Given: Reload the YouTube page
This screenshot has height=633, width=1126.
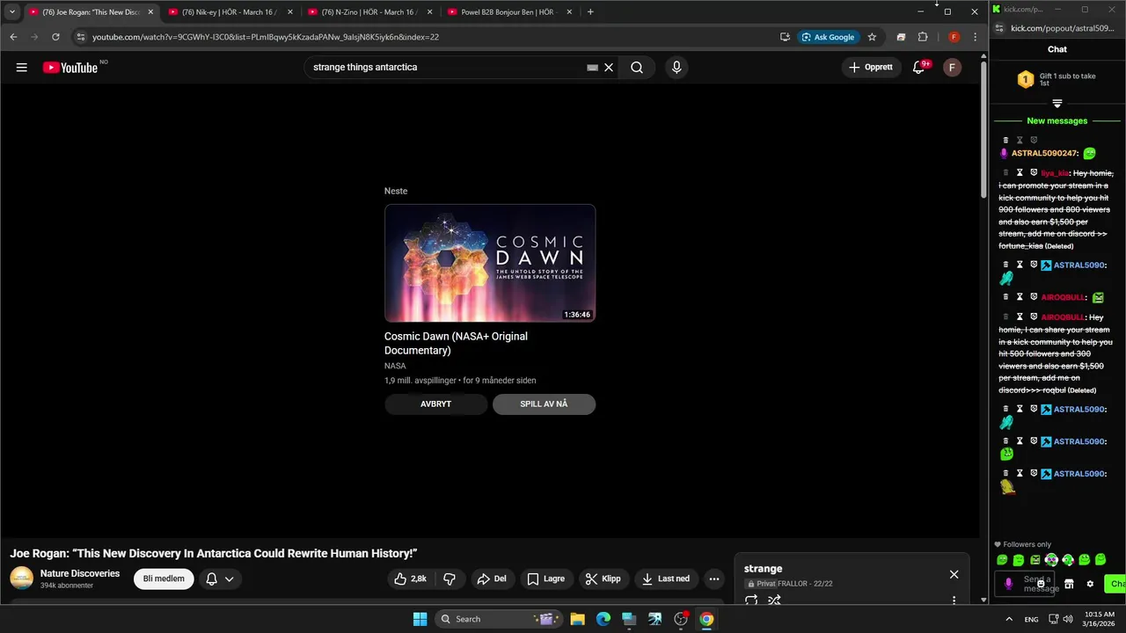Looking at the screenshot, I should point(55,37).
